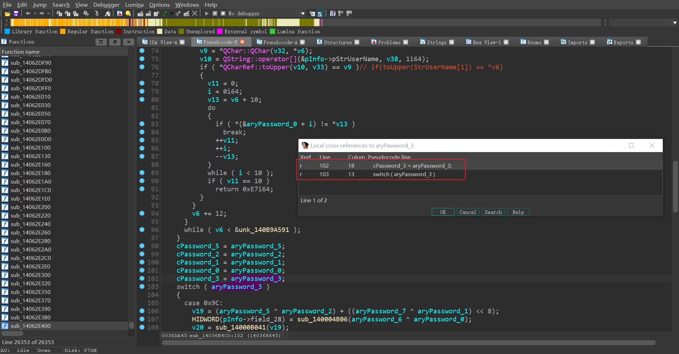Click OK in cross references dialog
Image resolution: width=679 pixels, height=354 pixels.
click(x=443, y=212)
